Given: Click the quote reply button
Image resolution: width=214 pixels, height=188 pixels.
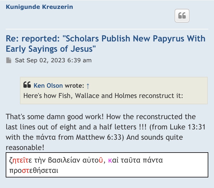Looking at the screenshot, I should coord(182,15).
